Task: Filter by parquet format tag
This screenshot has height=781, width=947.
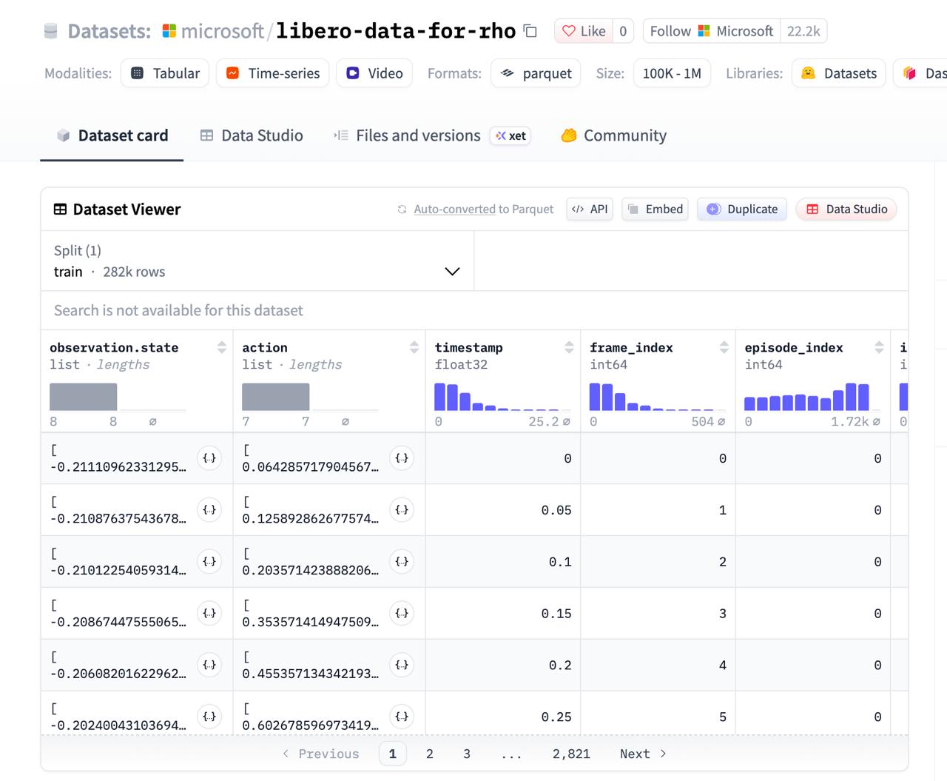Action: pos(536,73)
